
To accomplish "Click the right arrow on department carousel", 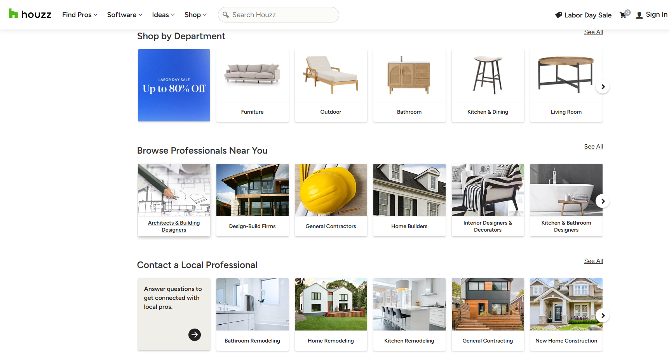I will tap(603, 87).
